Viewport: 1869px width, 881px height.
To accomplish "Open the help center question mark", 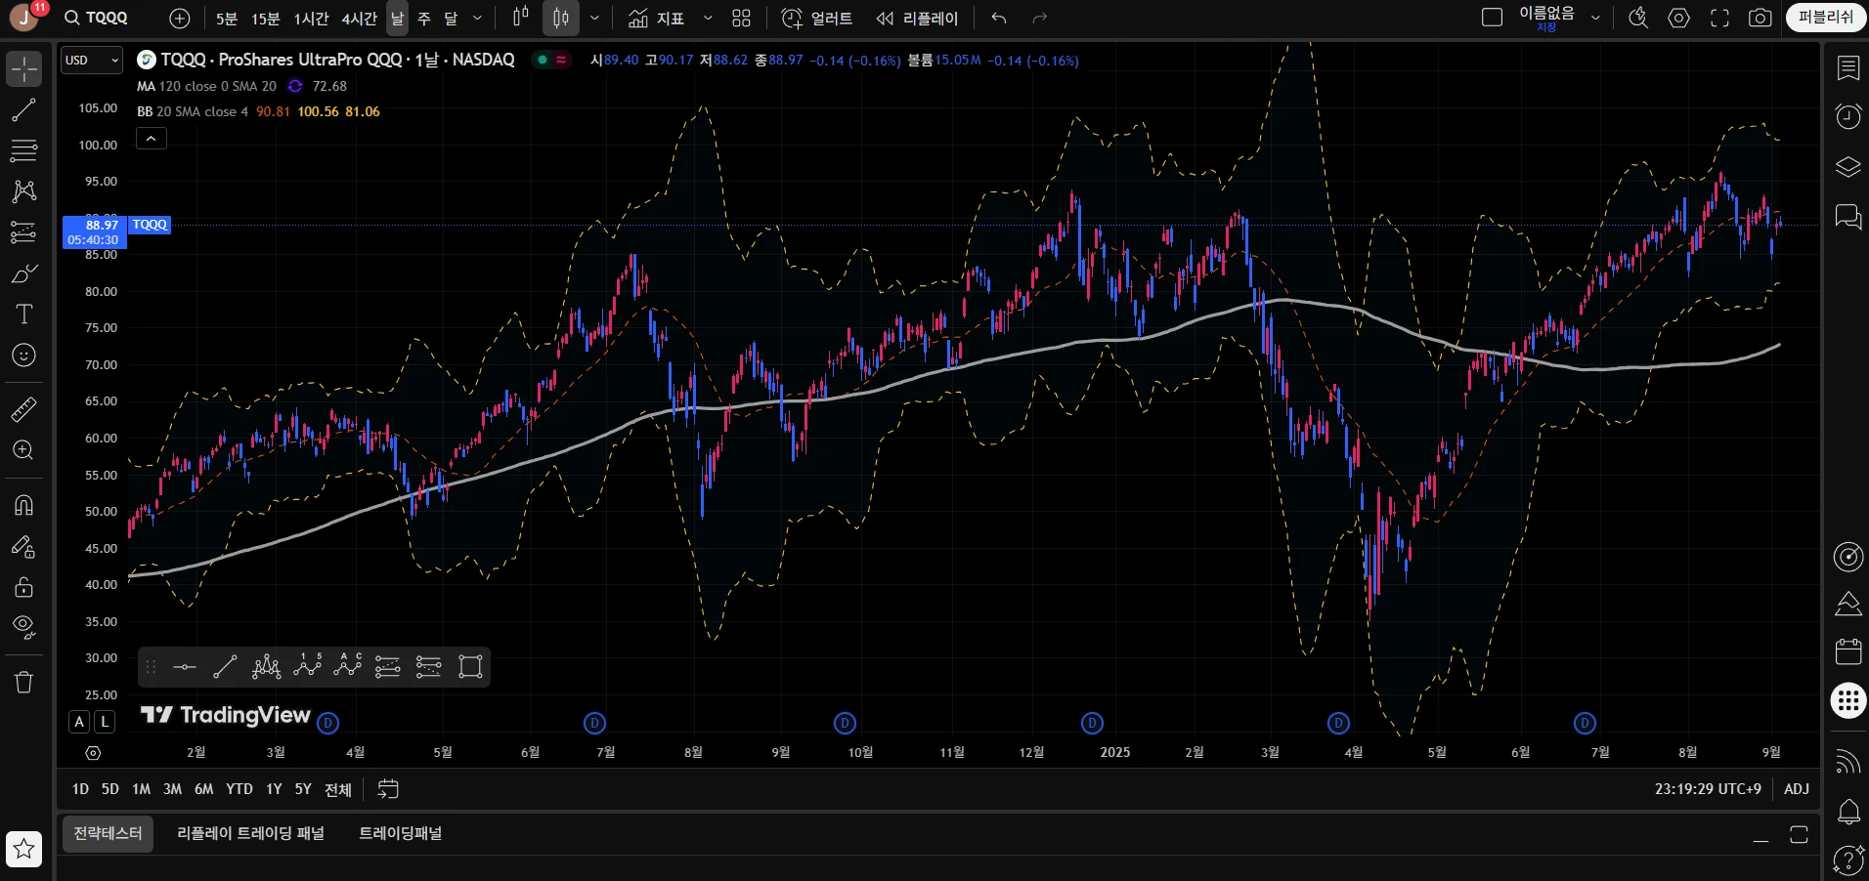I will [1847, 860].
